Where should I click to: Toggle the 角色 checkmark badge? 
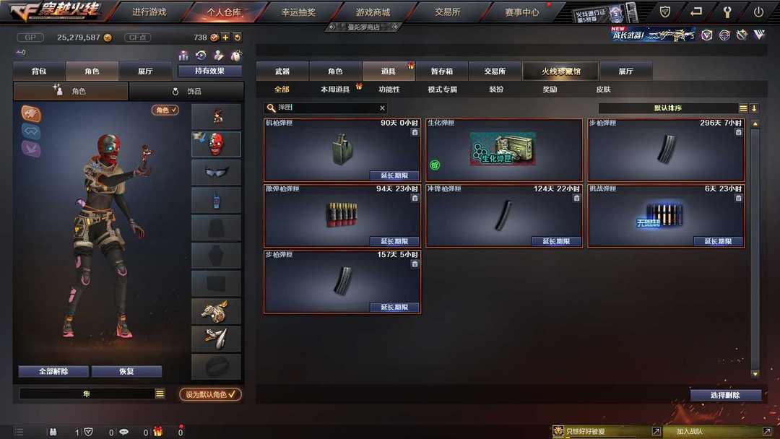click(165, 110)
